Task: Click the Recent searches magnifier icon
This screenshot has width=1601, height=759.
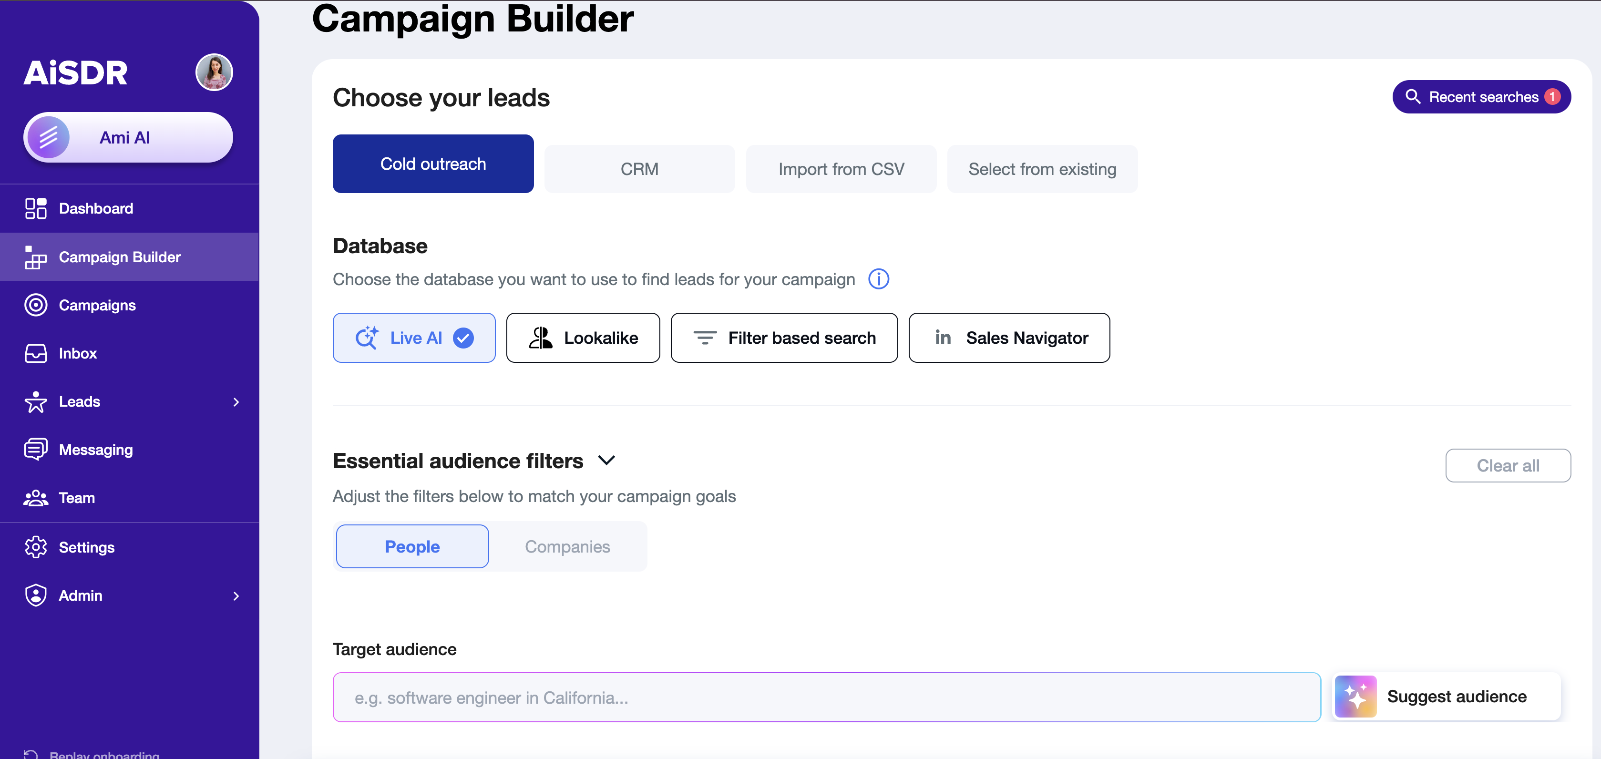Action: [x=1413, y=96]
